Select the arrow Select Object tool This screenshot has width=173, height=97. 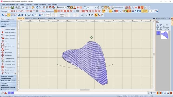(x=2, y=15)
